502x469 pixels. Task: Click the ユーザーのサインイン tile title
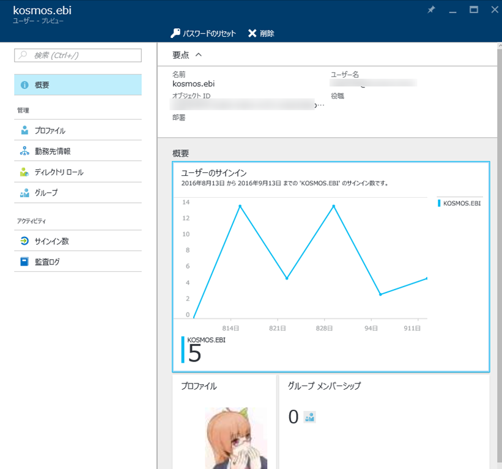[214, 173]
